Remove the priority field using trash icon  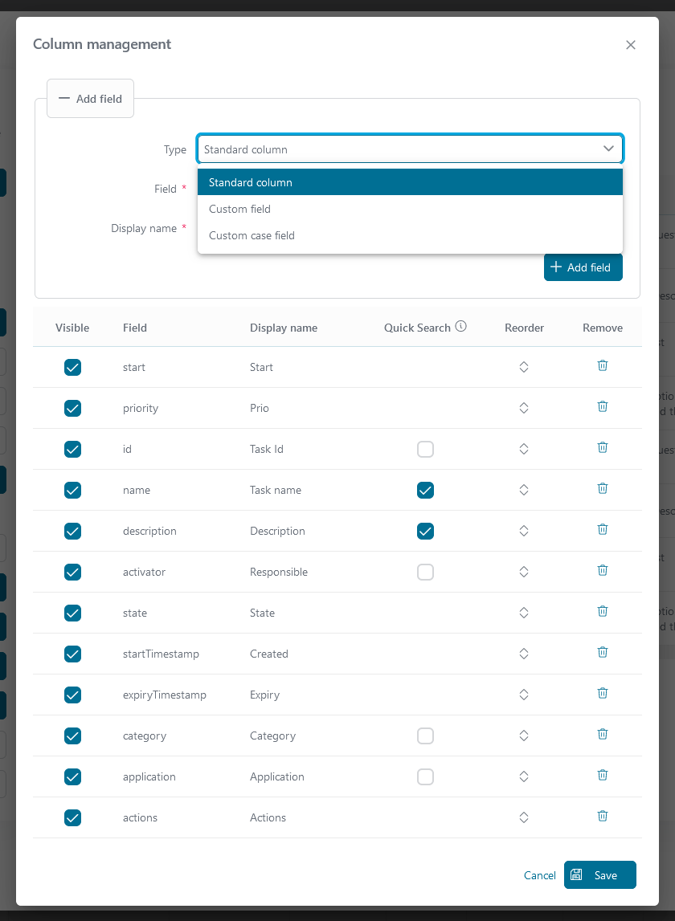point(602,407)
